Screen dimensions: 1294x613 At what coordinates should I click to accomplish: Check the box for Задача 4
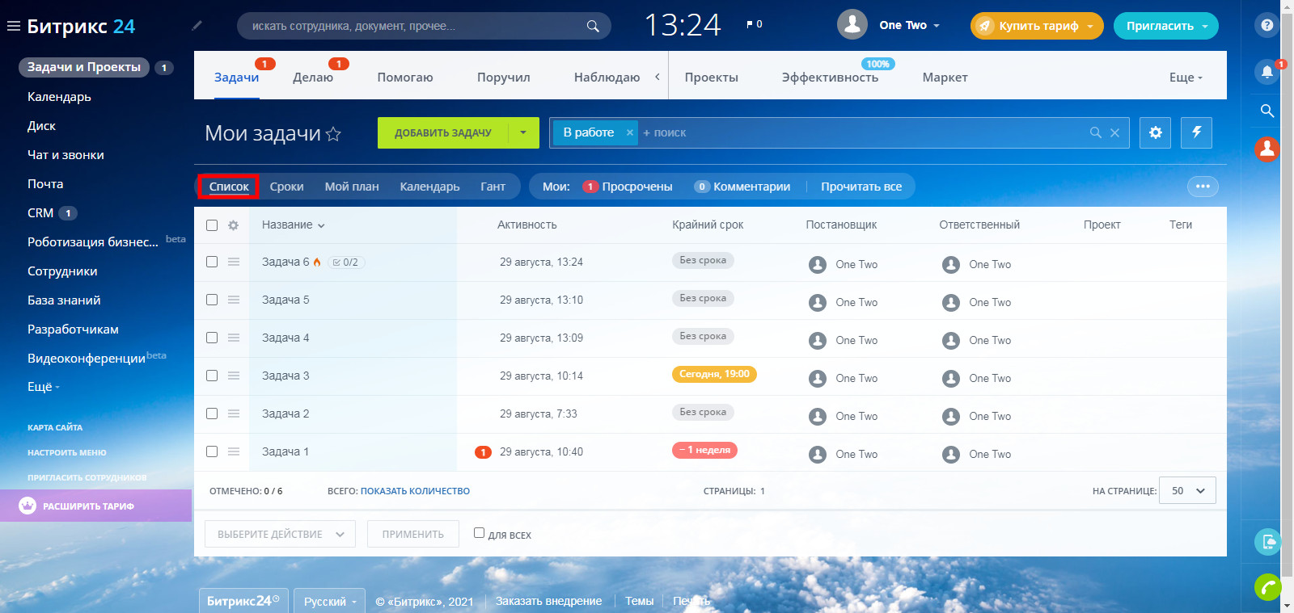pyautogui.click(x=212, y=338)
